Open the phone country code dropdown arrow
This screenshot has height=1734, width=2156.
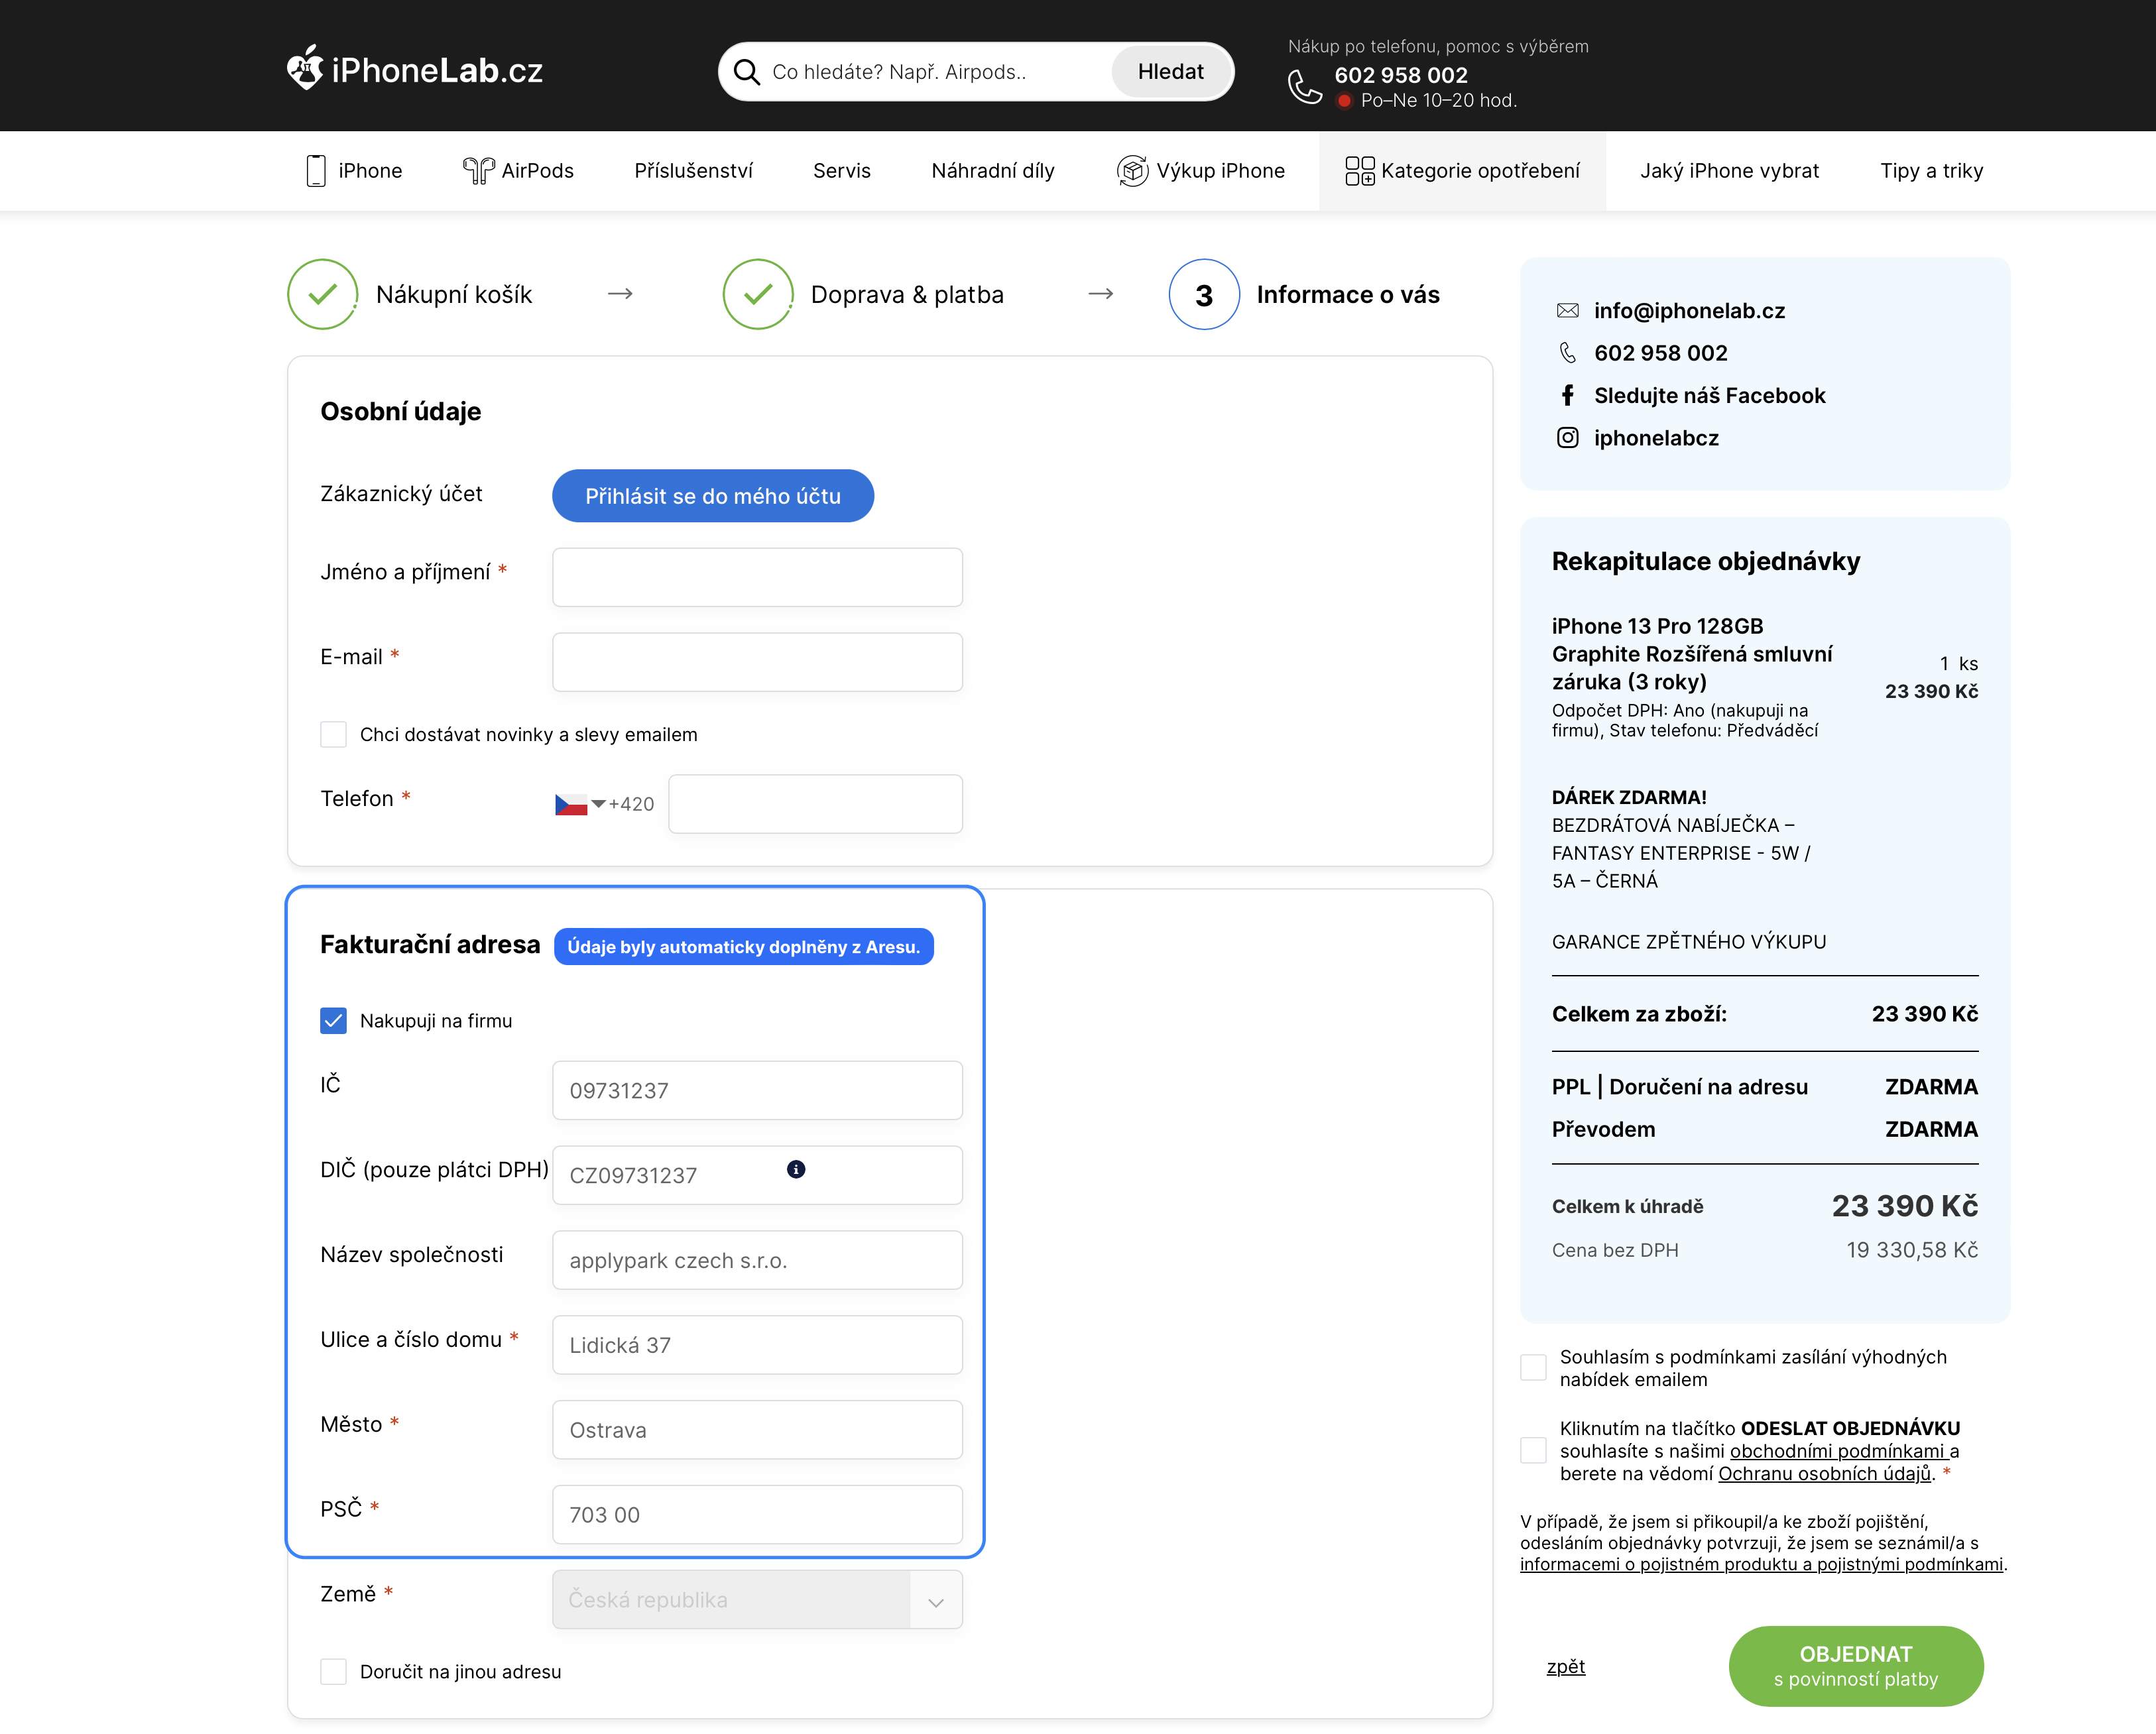598,804
